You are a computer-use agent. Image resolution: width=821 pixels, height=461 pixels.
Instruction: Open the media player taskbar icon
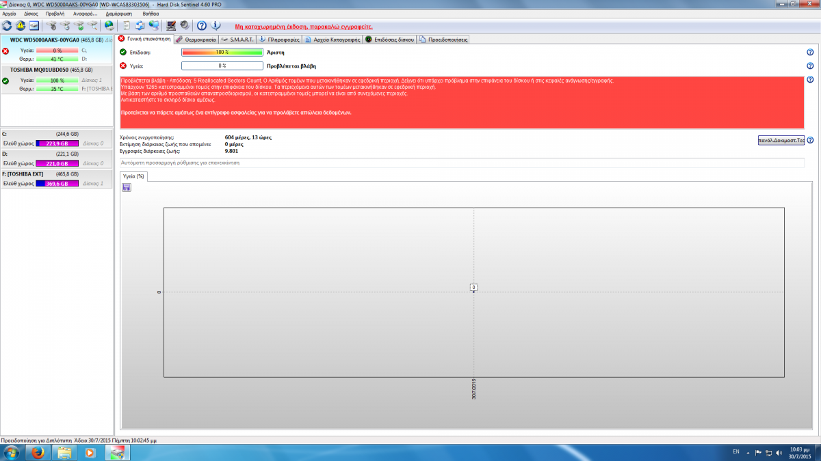coord(90,453)
